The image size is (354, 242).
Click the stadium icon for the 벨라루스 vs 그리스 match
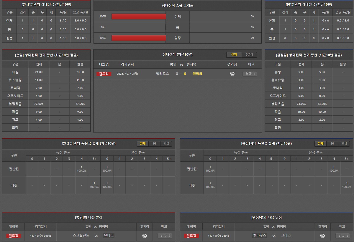tap(322, 236)
